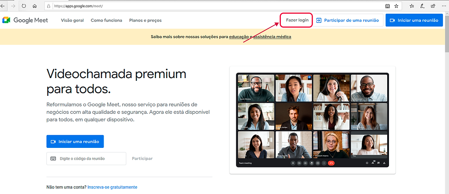449x194 pixels.
Task: Click the Reformulamos o Google Meet paragraph
Action: point(128,112)
